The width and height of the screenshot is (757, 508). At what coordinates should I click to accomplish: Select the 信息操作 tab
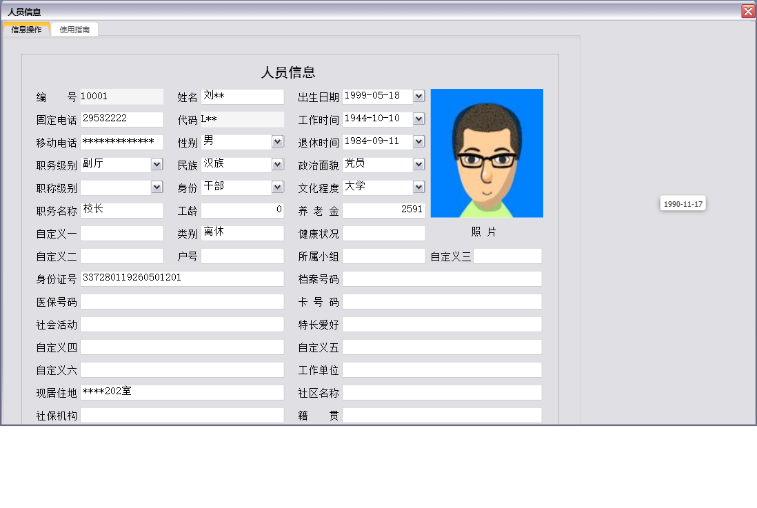26,29
